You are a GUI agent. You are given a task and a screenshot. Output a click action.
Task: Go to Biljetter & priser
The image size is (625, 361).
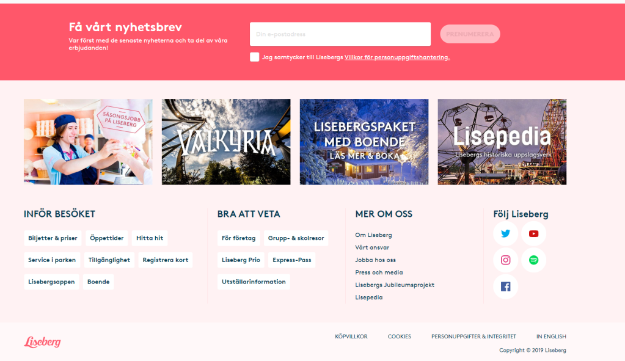click(53, 238)
